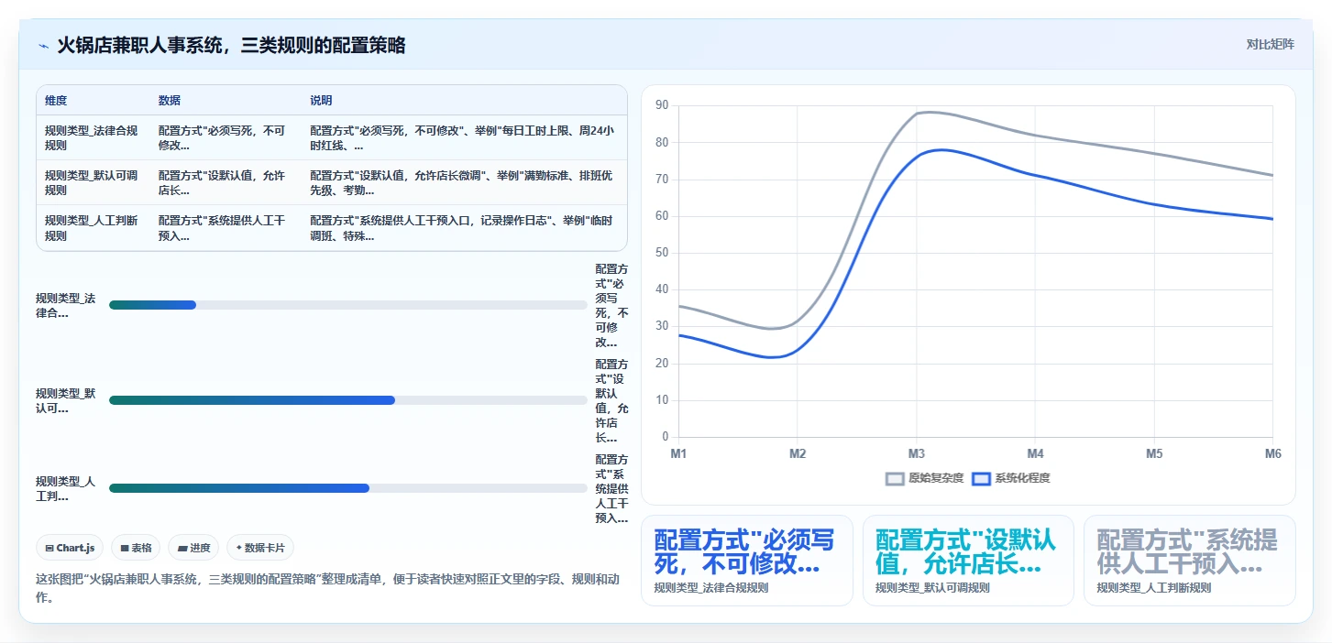
Task: Select the 数据卡片 tag chip
Action: tap(260, 548)
